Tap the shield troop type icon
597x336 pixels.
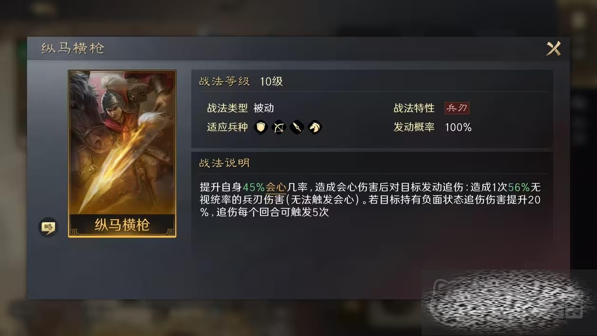[x=260, y=127]
